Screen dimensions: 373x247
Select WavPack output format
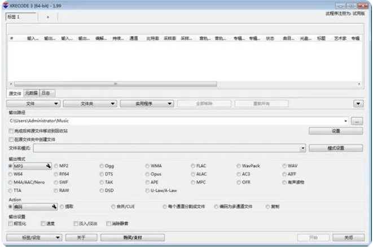click(x=239, y=166)
